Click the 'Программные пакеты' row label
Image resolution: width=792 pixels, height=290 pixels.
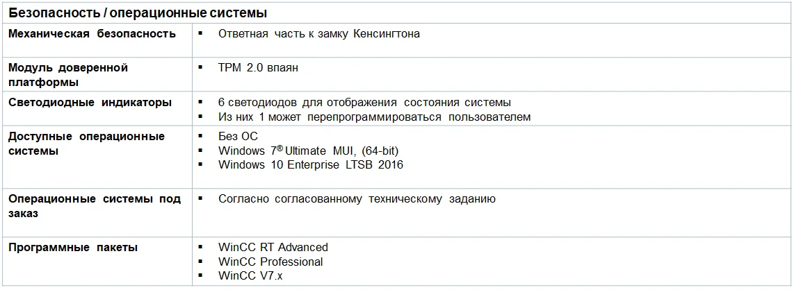(x=73, y=247)
